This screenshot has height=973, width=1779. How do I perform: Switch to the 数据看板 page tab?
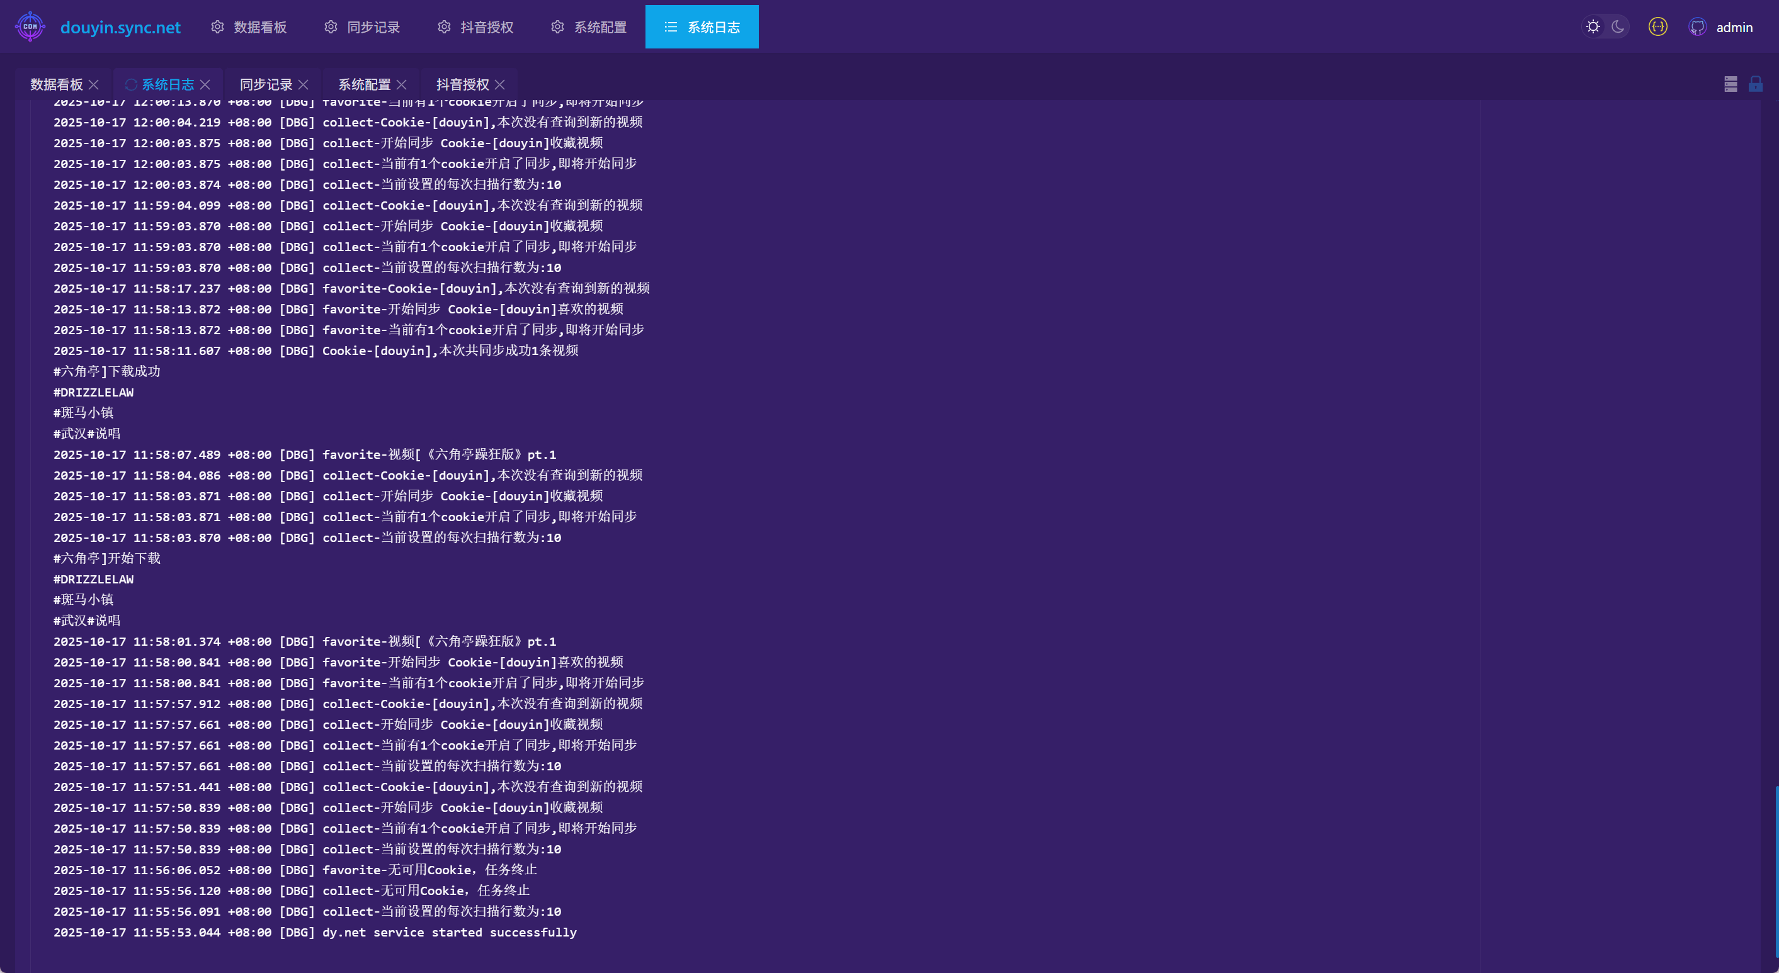[57, 84]
